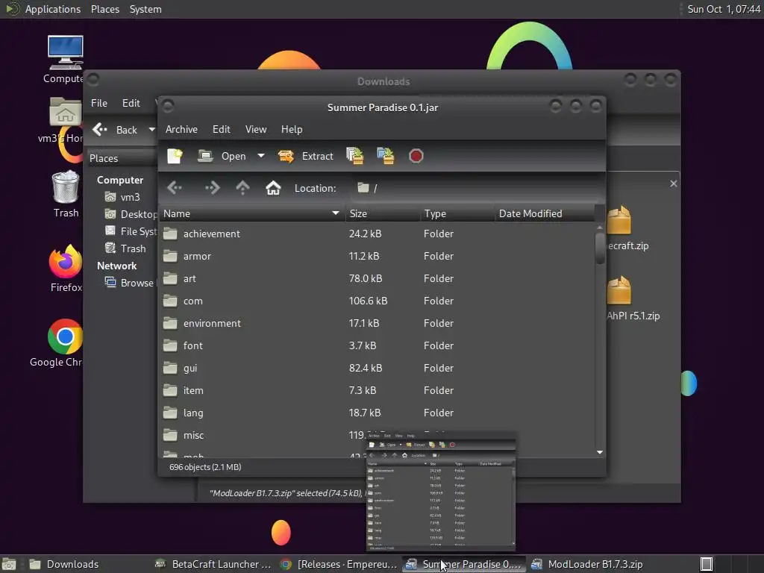Open the Archive menu

tap(181, 129)
